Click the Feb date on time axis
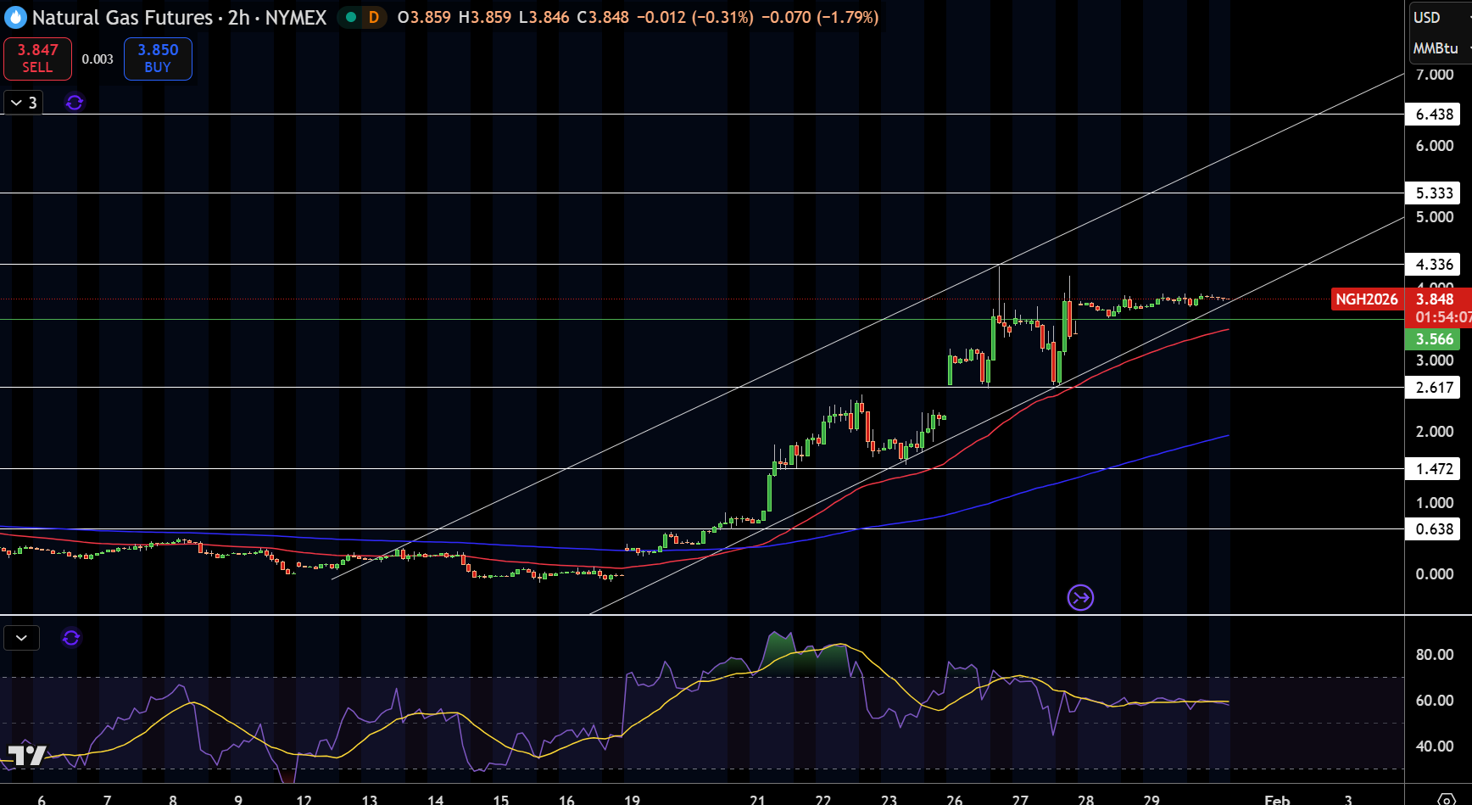 (x=1277, y=799)
